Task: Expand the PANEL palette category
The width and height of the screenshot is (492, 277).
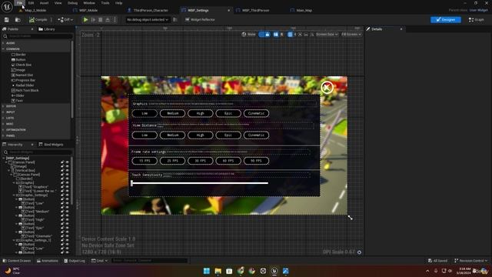Action: (x=3, y=135)
